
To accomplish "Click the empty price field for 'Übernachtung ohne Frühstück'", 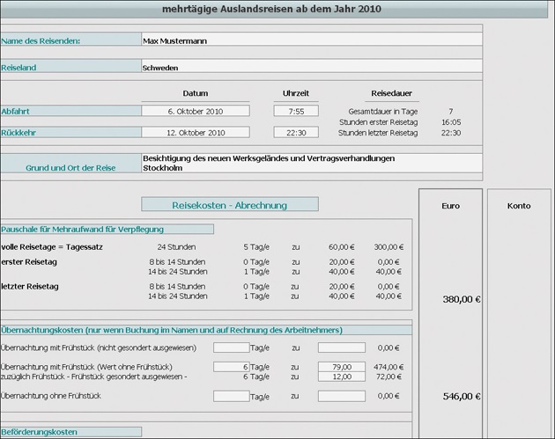I will 341,396.
